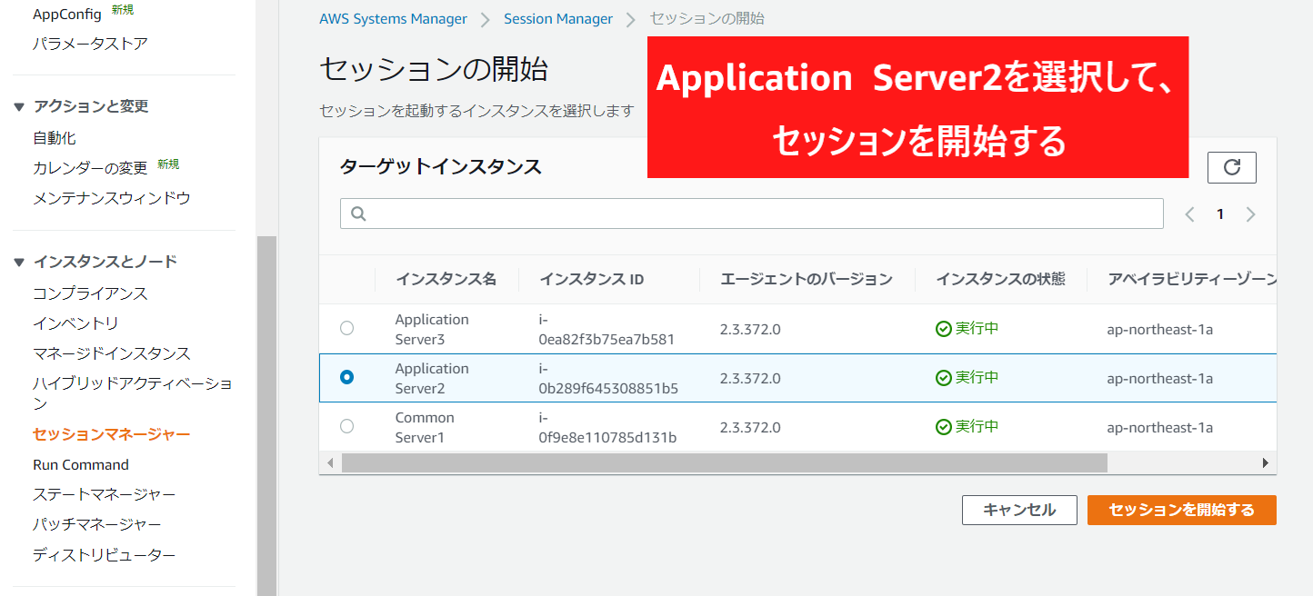Open Run Command in sidebar
The width and height of the screenshot is (1313, 596).
(x=81, y=464)
